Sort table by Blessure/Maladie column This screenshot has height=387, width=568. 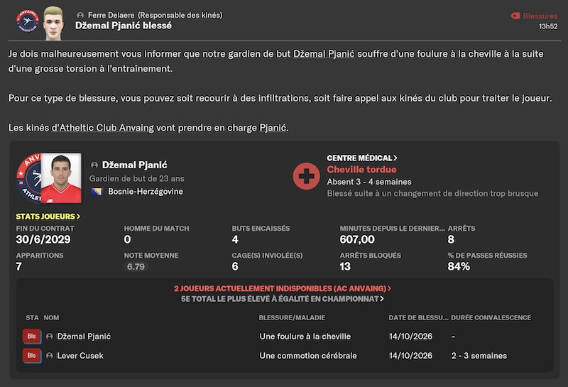coord(292,317)
